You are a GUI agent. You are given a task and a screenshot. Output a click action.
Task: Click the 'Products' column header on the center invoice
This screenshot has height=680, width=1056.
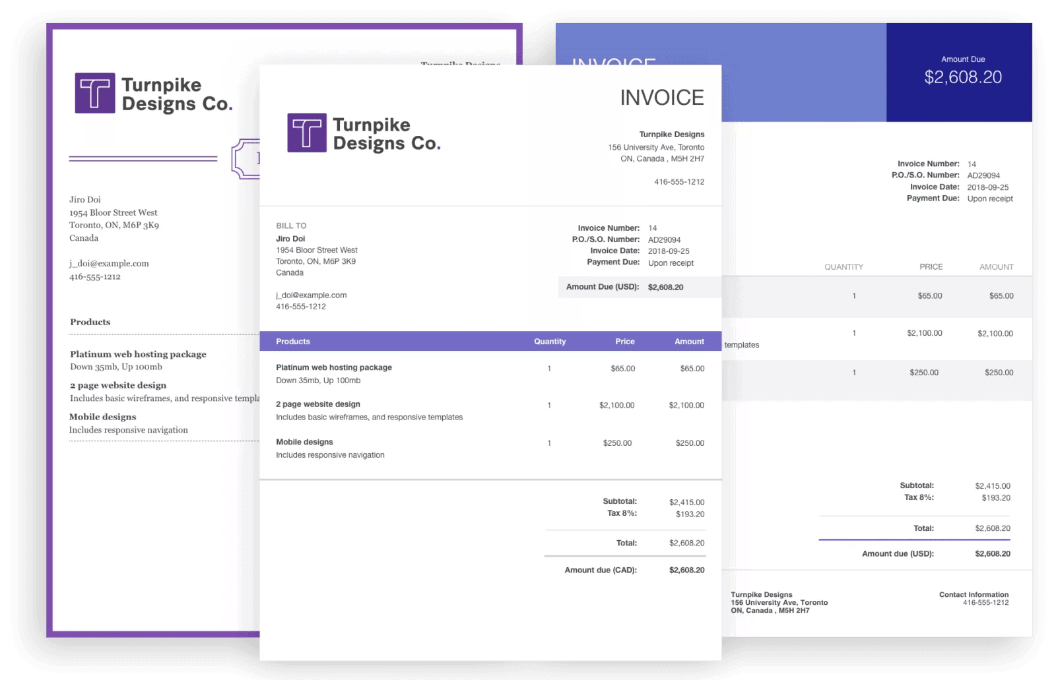click(293, 342)
